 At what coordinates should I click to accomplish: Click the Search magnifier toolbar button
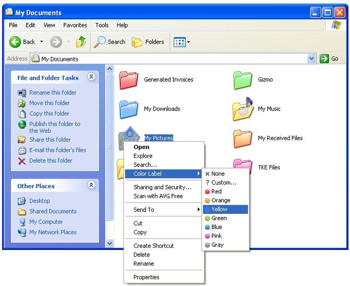pyautogui.click(x=109, y=42)
